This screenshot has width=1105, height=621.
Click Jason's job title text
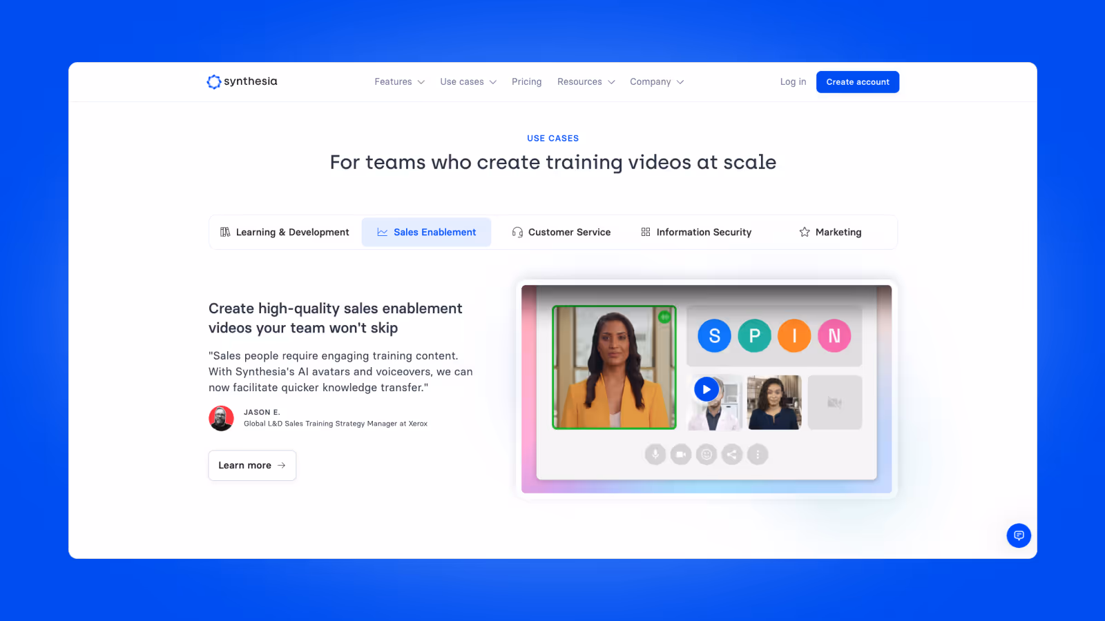point(336,424)
